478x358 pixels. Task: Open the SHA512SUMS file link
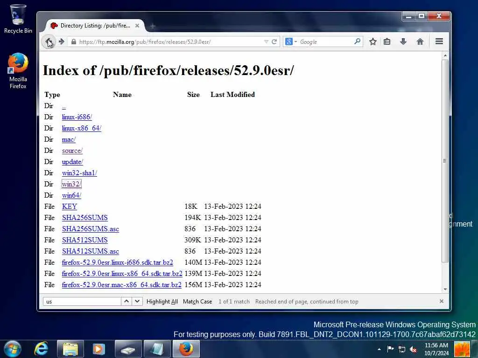coord(85,240)
